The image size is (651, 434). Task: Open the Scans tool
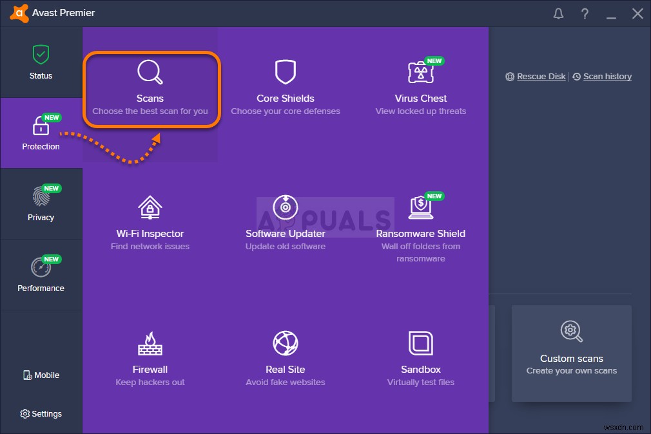pyautogui.click(x=150, y=87)
